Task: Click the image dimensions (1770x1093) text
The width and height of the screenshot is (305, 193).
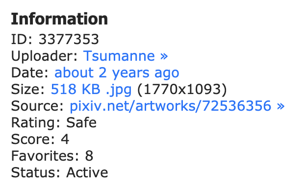Action: pyautogui.click(x=182, y=90)
